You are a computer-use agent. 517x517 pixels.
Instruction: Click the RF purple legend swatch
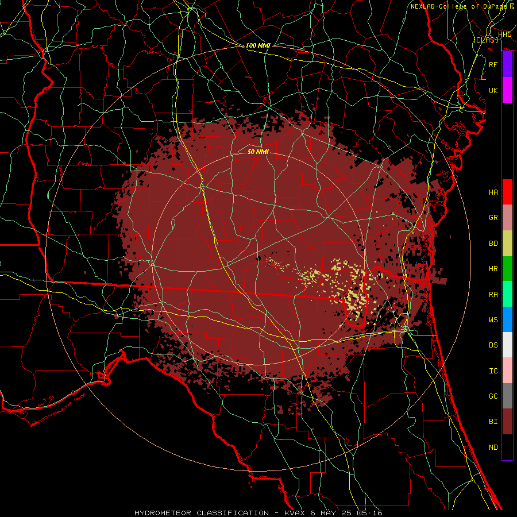(x=507, y=64)
